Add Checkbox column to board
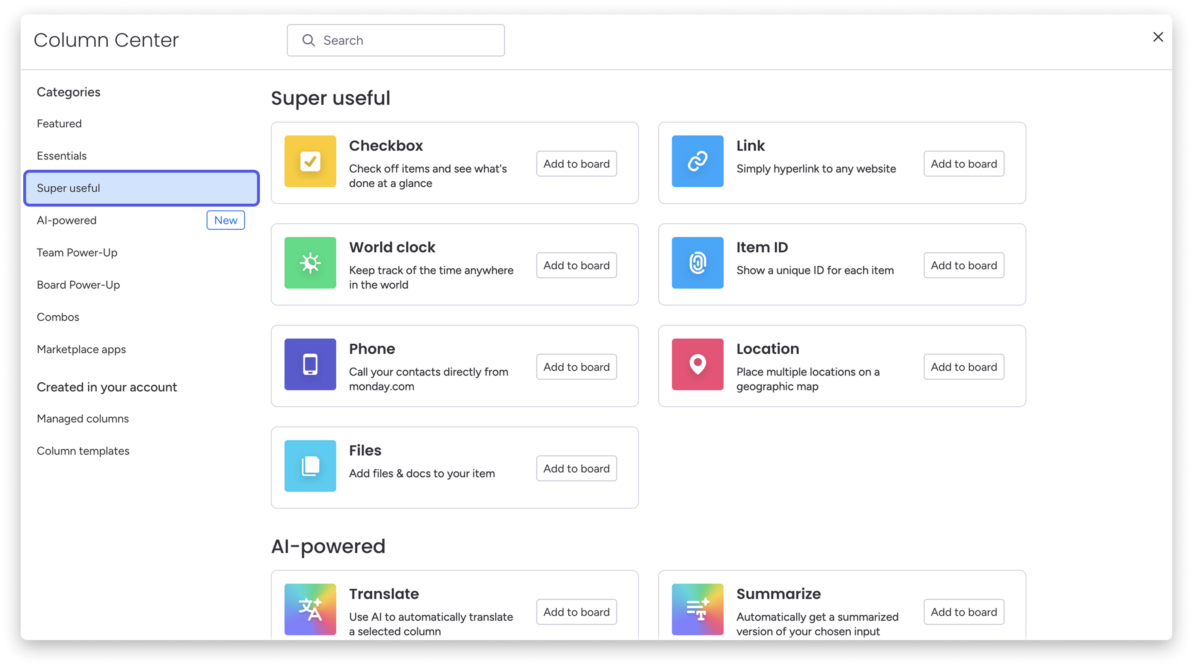Image resolution: width=1193 pixels, height=667 pixels. pos(576,164)
